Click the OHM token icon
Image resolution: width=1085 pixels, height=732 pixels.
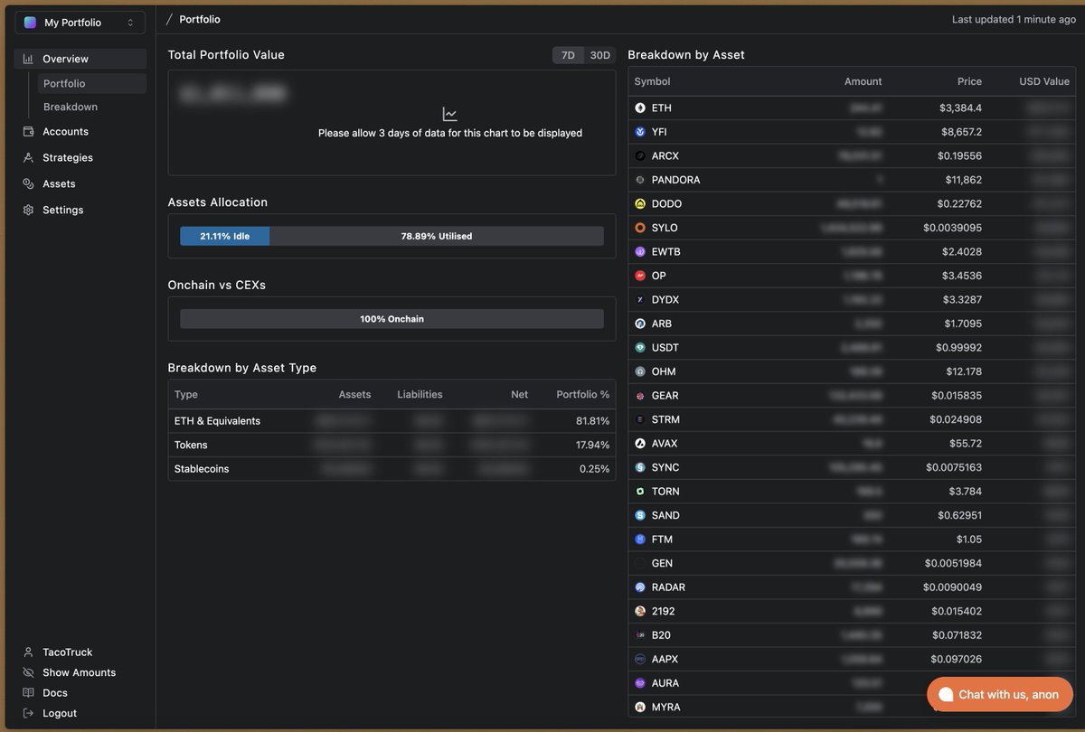pos(640,371)
